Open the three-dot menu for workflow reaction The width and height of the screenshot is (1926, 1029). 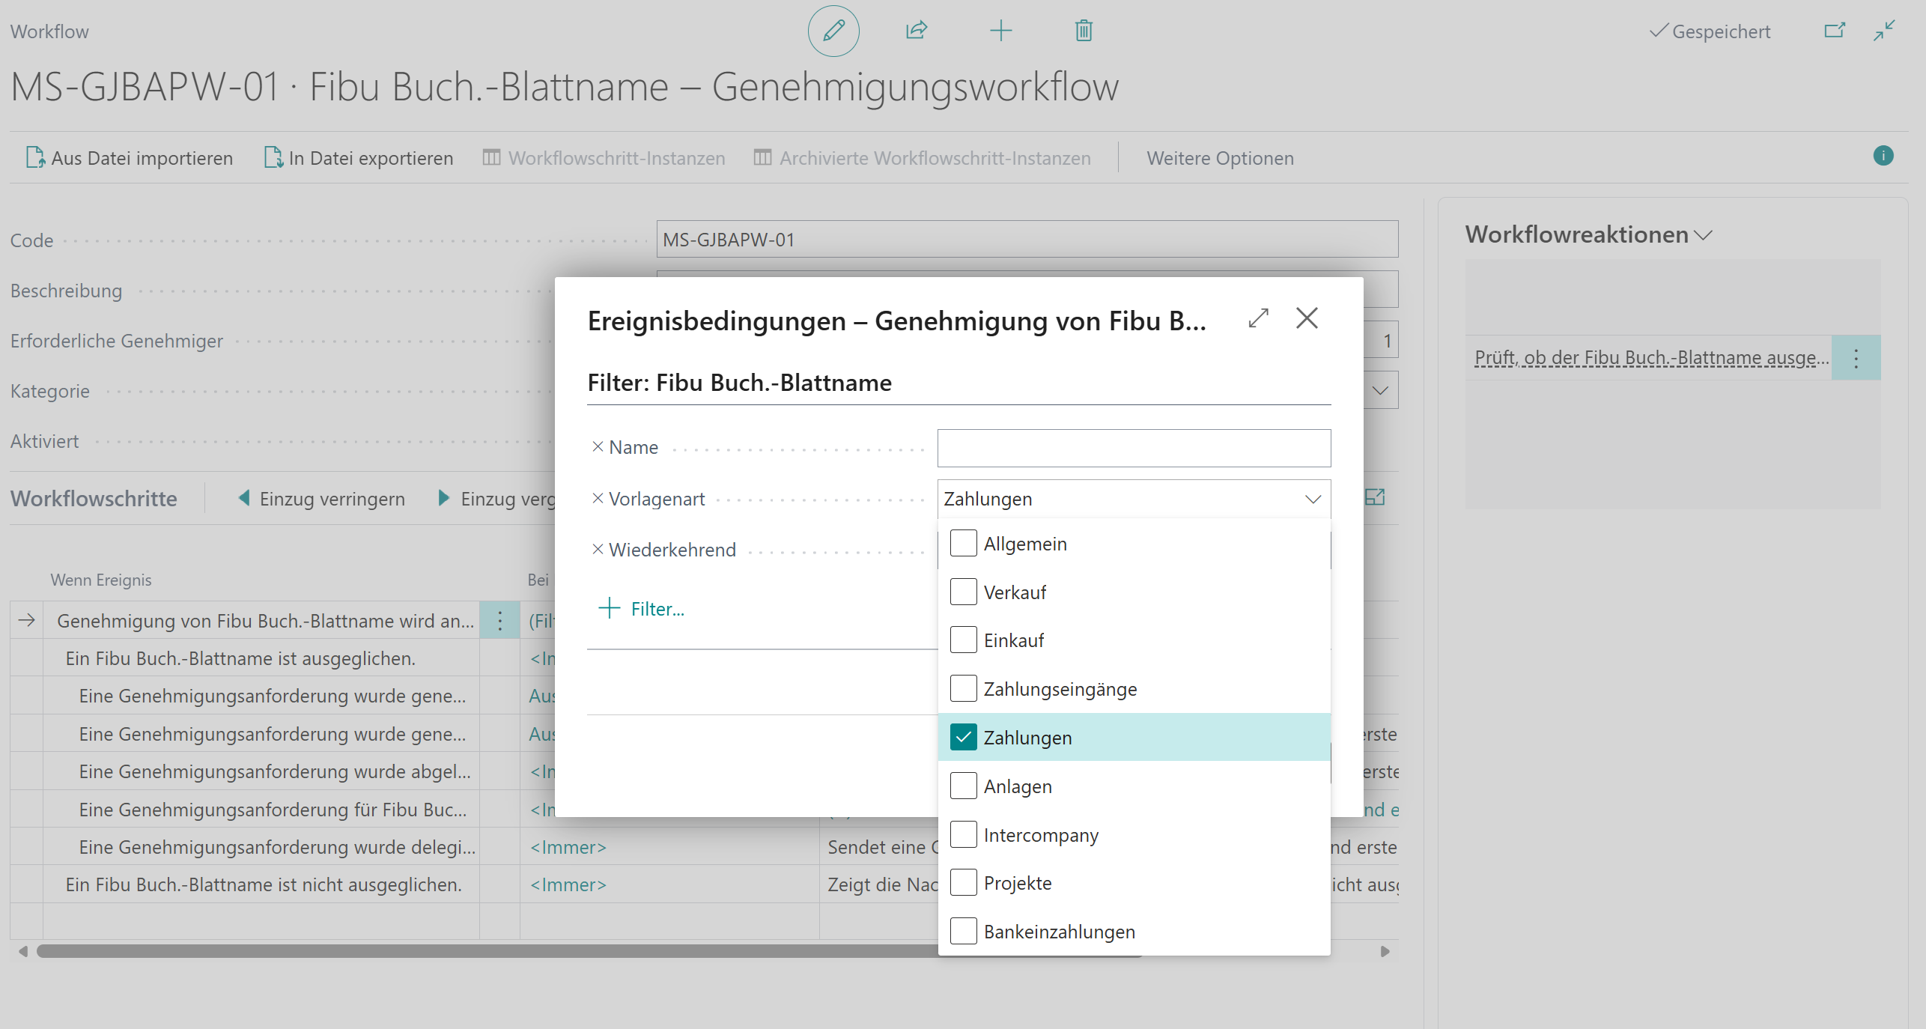1856,358
